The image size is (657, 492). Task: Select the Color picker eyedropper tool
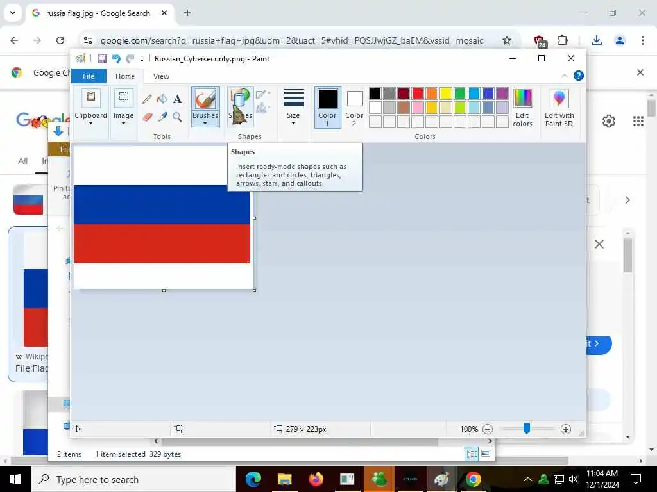coord(162,117)
